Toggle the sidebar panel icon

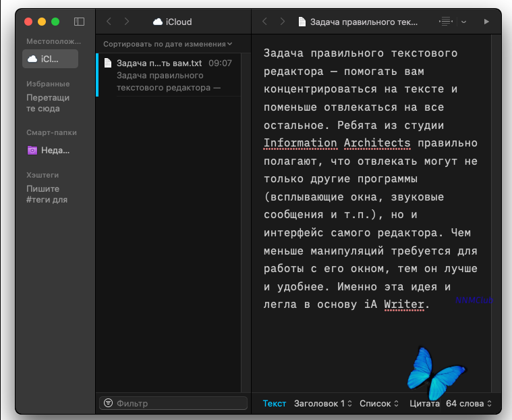79,22
